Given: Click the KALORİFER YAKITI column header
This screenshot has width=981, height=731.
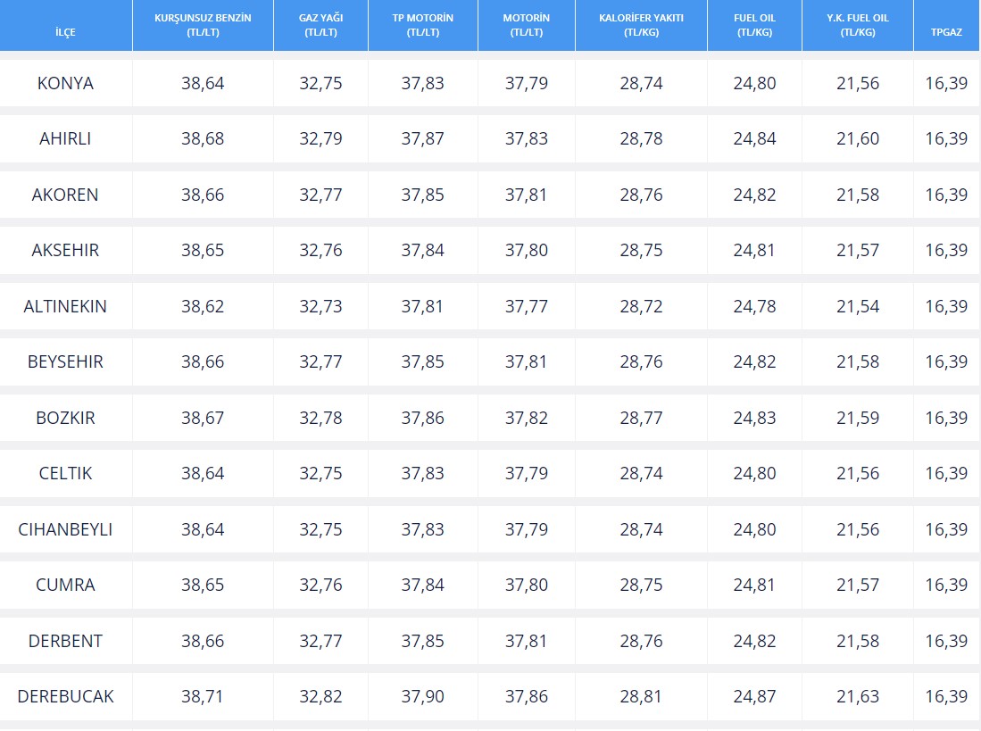Looking at the screenshot, I should click(641, 25).
